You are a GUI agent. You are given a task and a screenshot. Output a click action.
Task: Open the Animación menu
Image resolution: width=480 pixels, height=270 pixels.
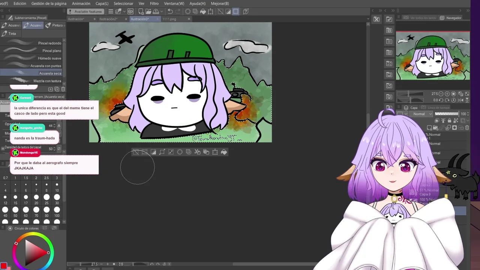(x=81, y=3)
